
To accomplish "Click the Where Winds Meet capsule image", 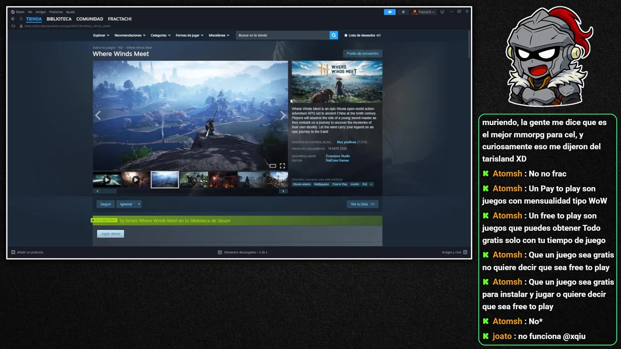I will [x=337, y=82].
